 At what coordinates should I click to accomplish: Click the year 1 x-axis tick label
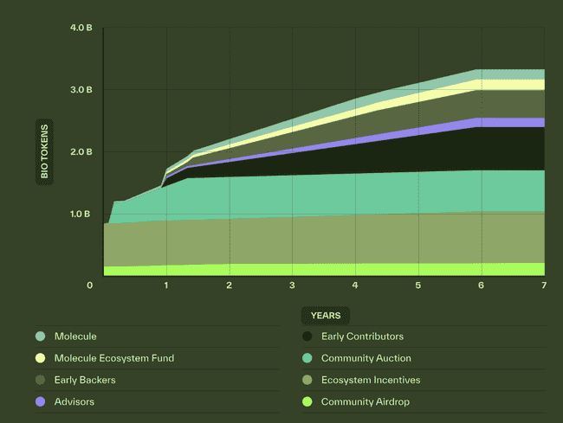point(166,285)
